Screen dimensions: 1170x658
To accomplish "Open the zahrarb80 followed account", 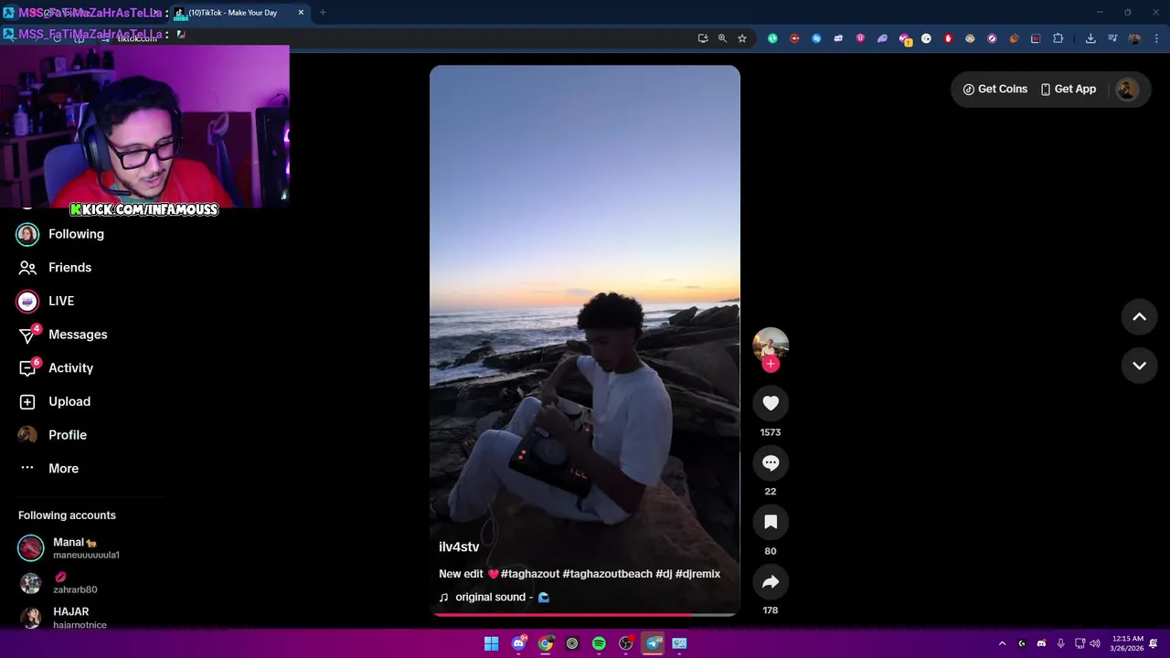I will click(58, 583).
